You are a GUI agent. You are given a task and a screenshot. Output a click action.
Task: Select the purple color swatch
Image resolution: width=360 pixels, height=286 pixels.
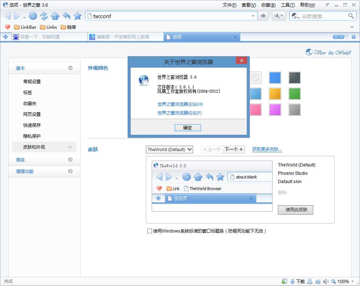[275, 110]
